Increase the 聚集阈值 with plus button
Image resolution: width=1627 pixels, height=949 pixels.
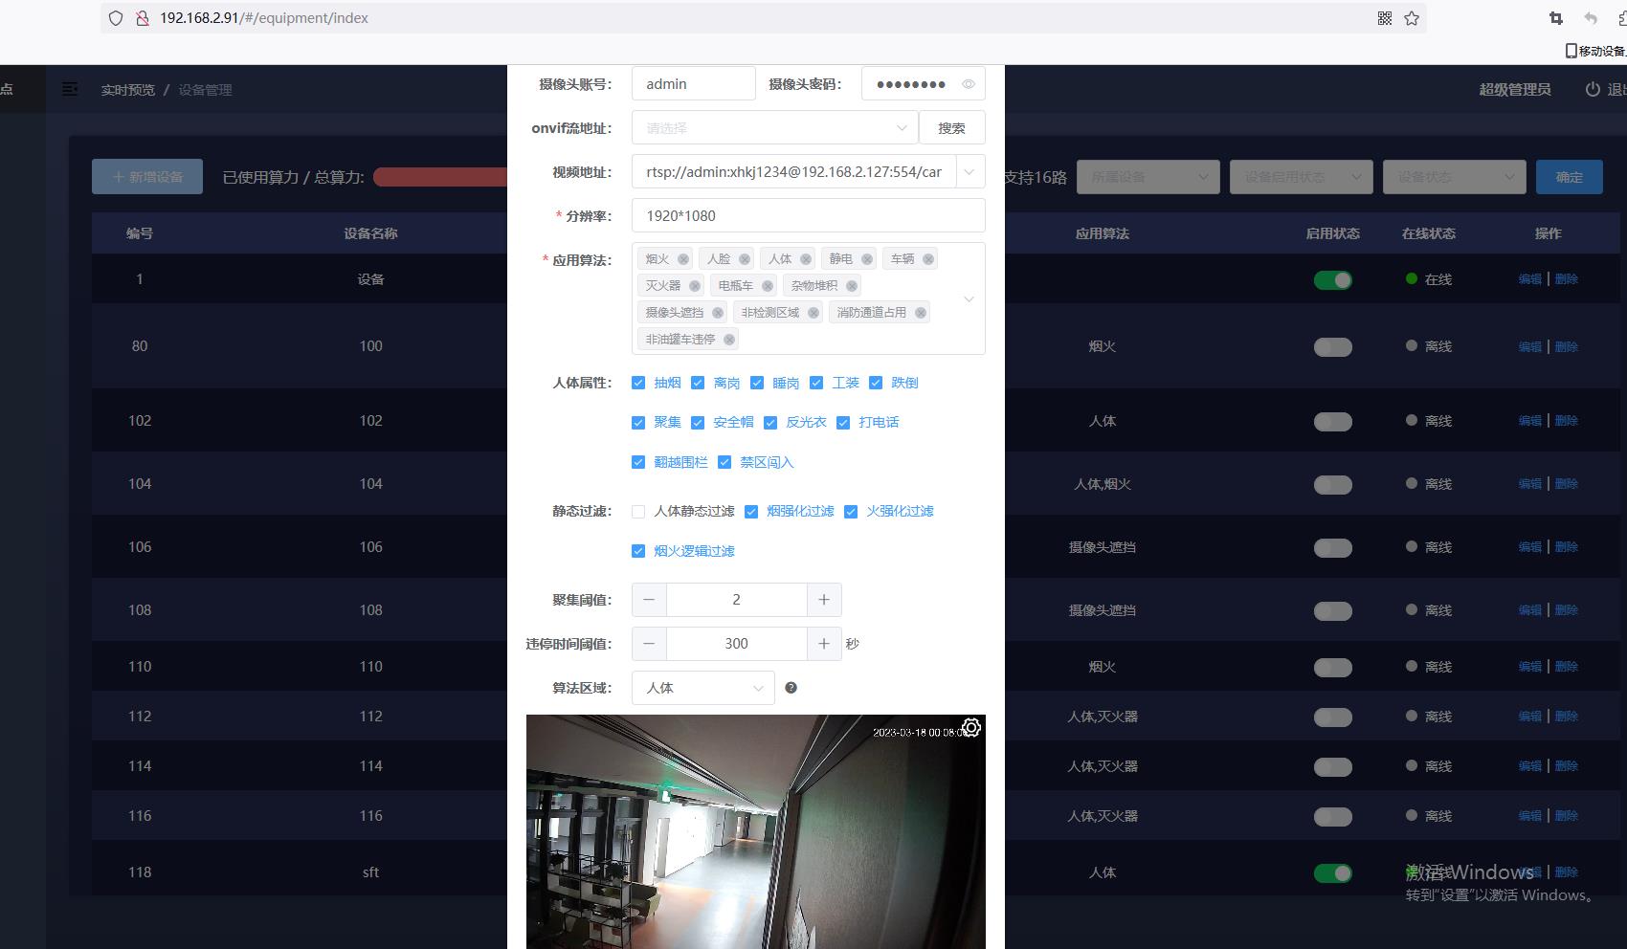(x=824, y=600)
